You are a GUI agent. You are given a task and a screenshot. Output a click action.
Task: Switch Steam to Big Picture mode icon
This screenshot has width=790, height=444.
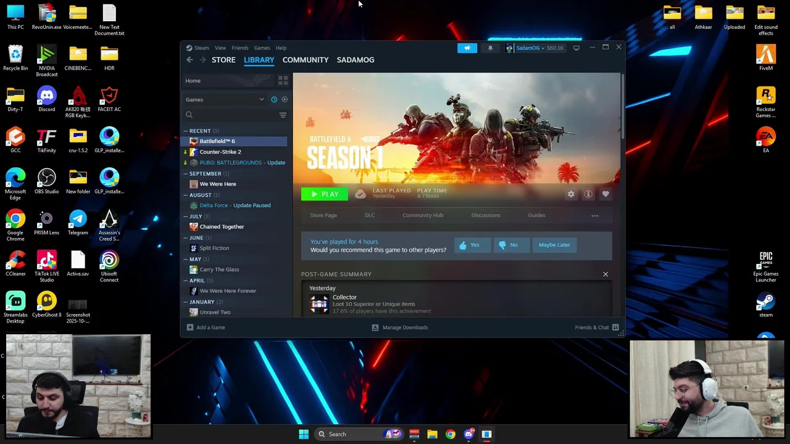click(x=576, y=47)
